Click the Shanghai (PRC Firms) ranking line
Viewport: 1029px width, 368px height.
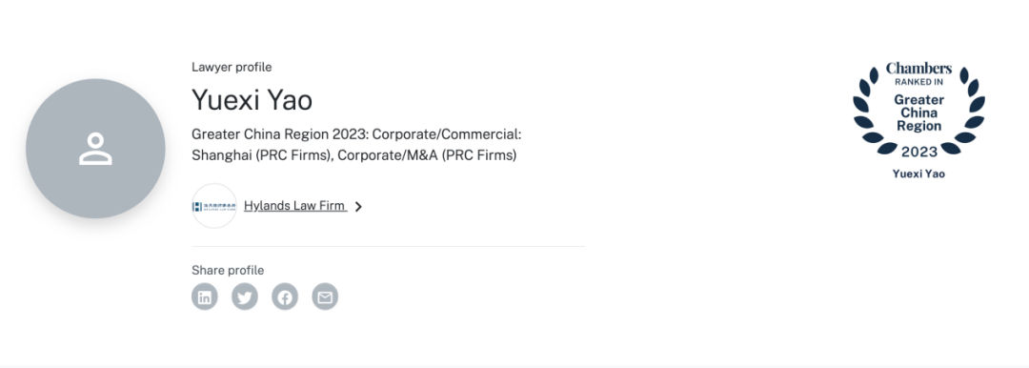(x=354, y=155)
